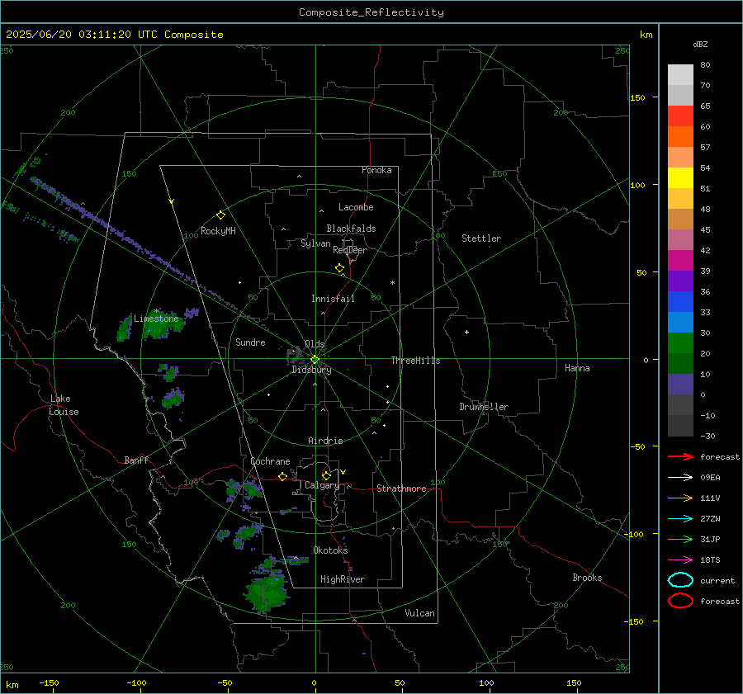Select the light gray 80 dBZ swatch
Viewport: 743px width, 694px height.
[680, 75]
